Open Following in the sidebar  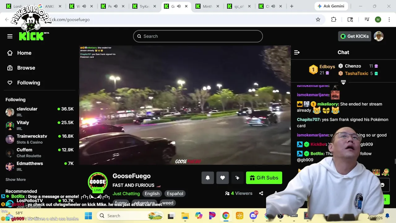coord(24,83)
